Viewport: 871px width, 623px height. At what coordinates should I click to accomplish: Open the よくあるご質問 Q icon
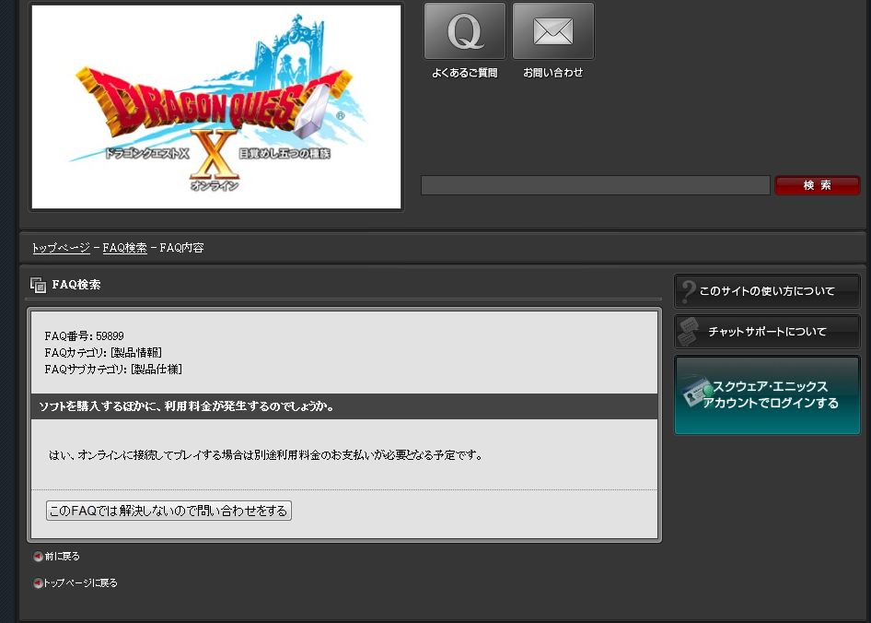[464, 31]
